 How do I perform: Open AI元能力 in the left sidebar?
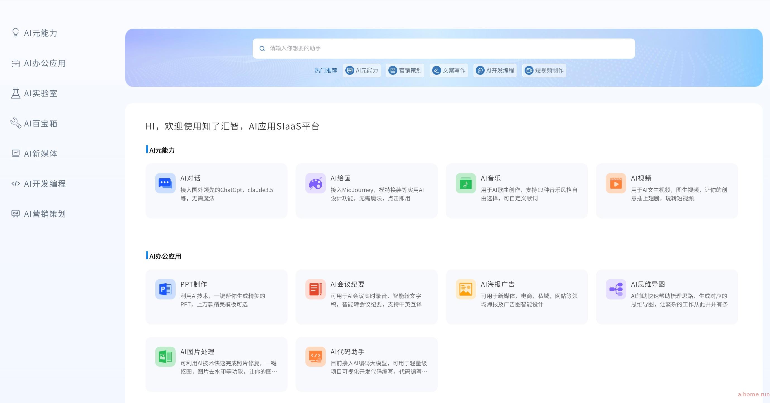coord(41,33)
